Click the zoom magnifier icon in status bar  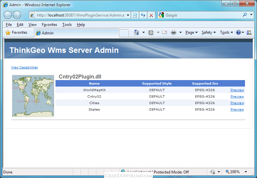tap(227, 172)
